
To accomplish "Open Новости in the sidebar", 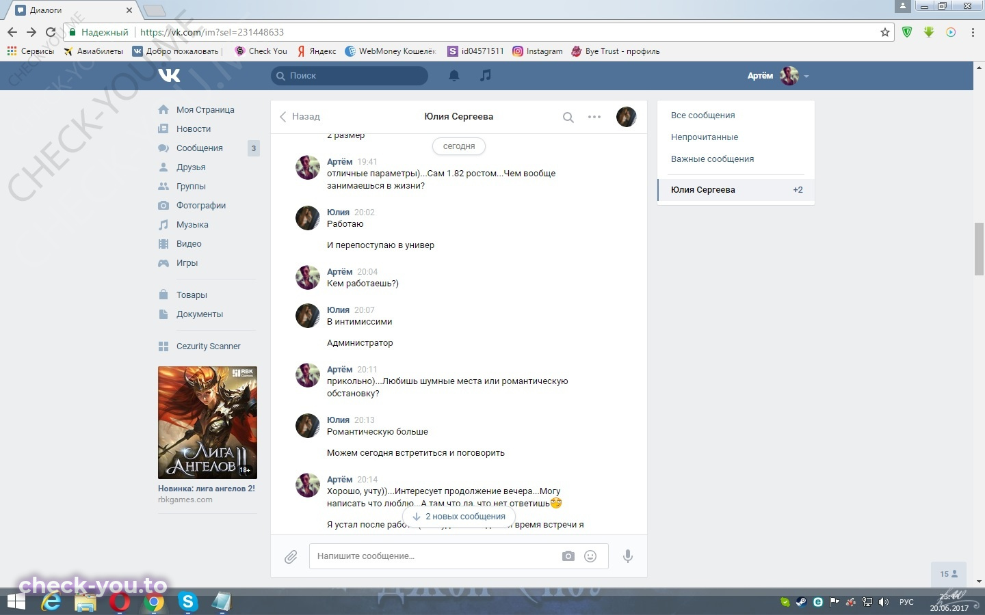I will (194, 129).
